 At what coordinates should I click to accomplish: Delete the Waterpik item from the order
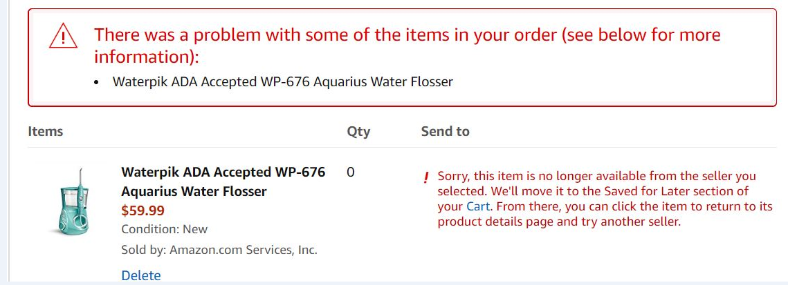pos(140,275)
